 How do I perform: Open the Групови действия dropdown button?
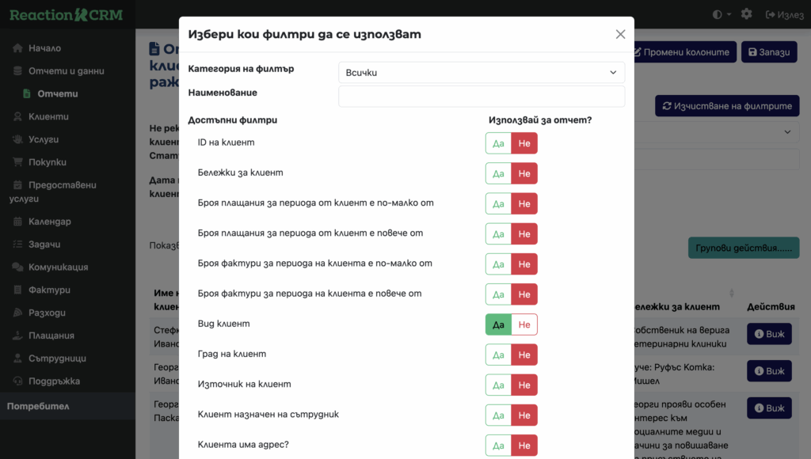743,248
